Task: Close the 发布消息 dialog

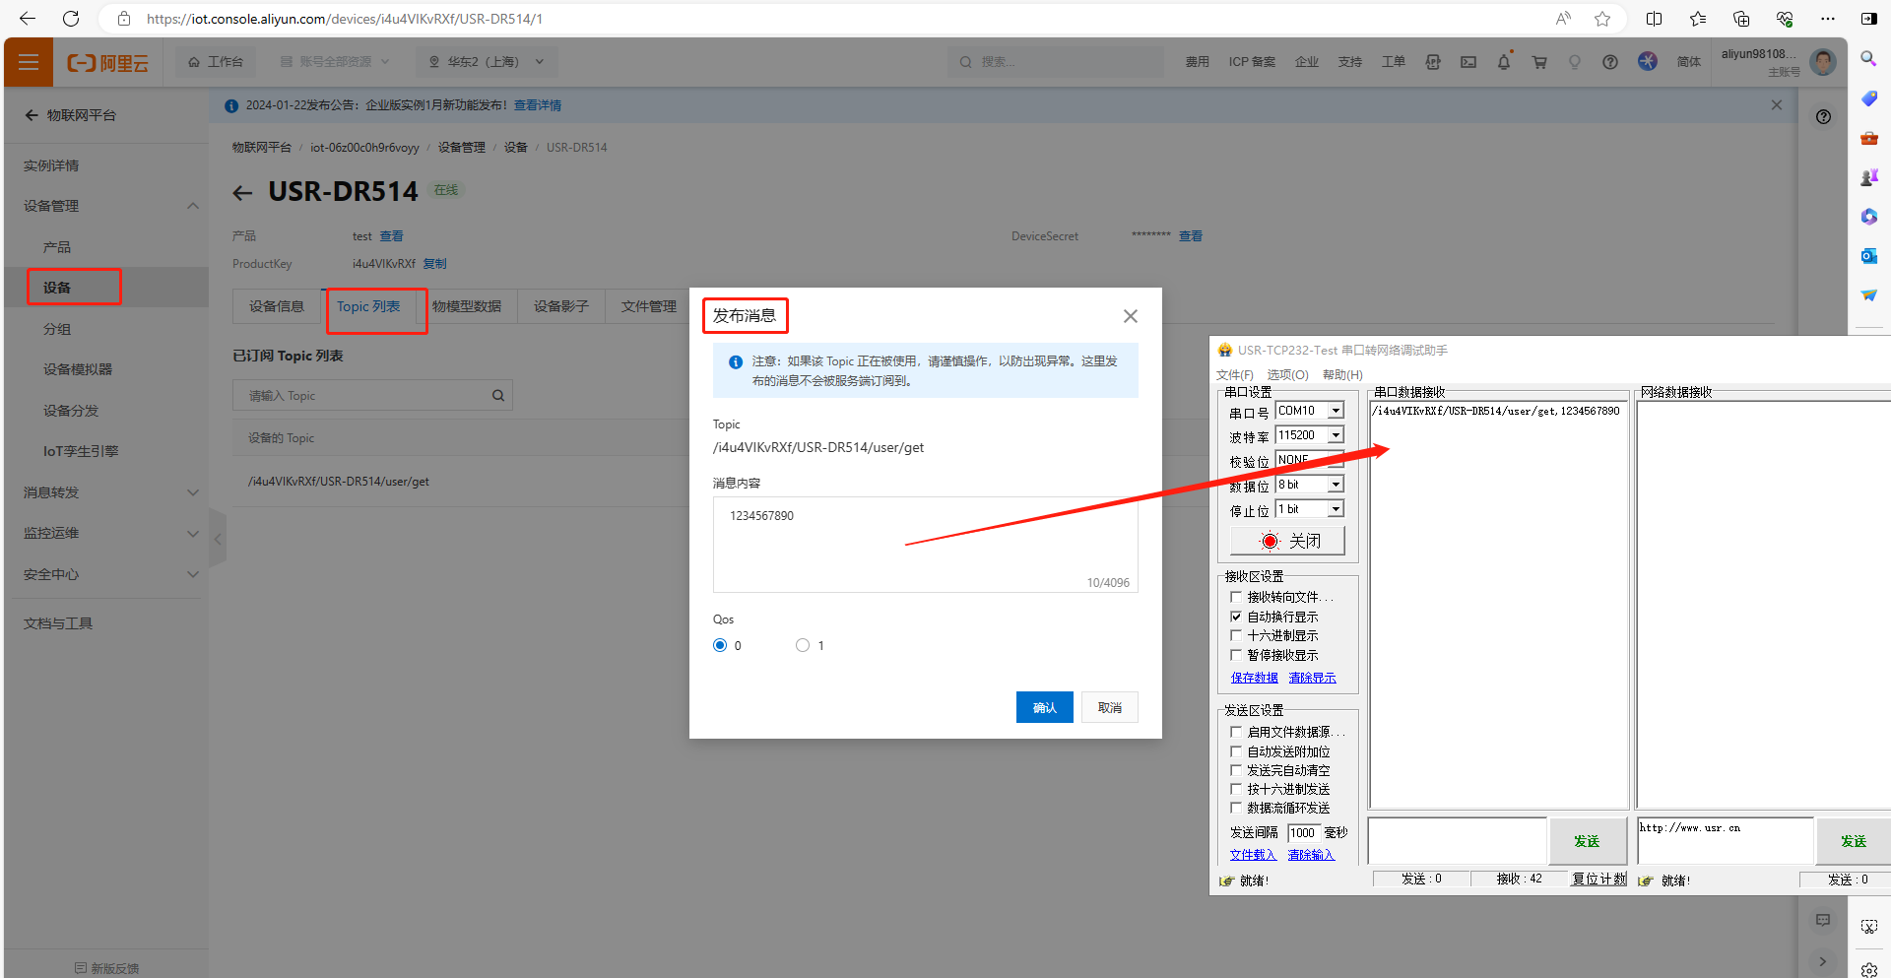Action: [x=1130, y=316]
